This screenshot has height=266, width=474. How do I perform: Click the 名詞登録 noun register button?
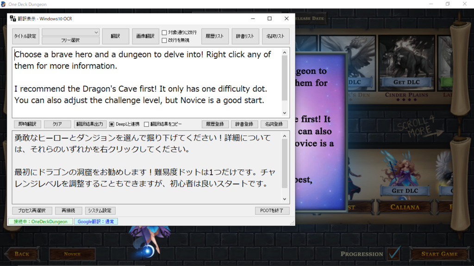click(x=274, y=124)
